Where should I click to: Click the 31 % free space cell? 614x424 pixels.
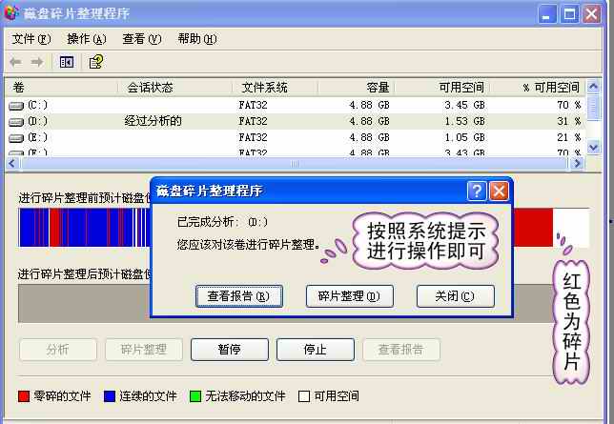click(569, 121)
